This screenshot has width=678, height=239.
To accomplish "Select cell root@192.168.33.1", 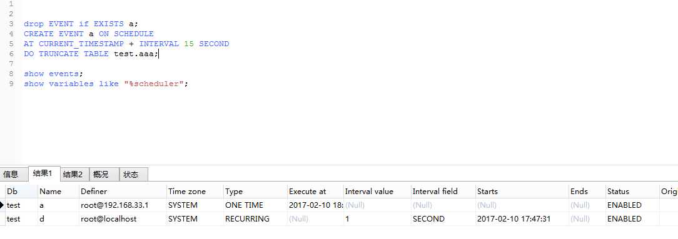I will click(123, 205).
